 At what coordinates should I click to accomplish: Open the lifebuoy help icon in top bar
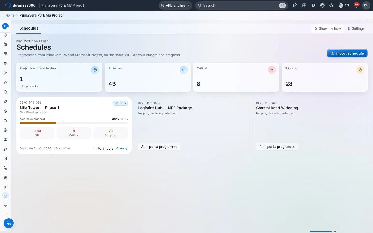(x=322, y=5)
